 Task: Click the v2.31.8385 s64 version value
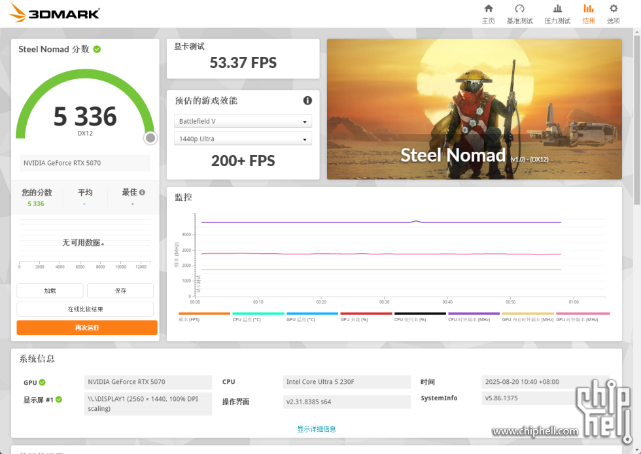pyautogui.click(x=347, y=402)
